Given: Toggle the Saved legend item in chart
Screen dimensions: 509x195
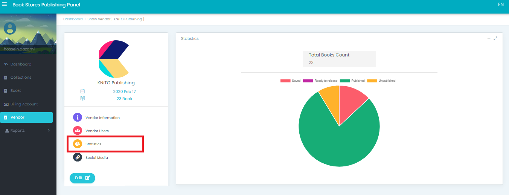Looking at the screenshot, I should (x=290, y=81).
